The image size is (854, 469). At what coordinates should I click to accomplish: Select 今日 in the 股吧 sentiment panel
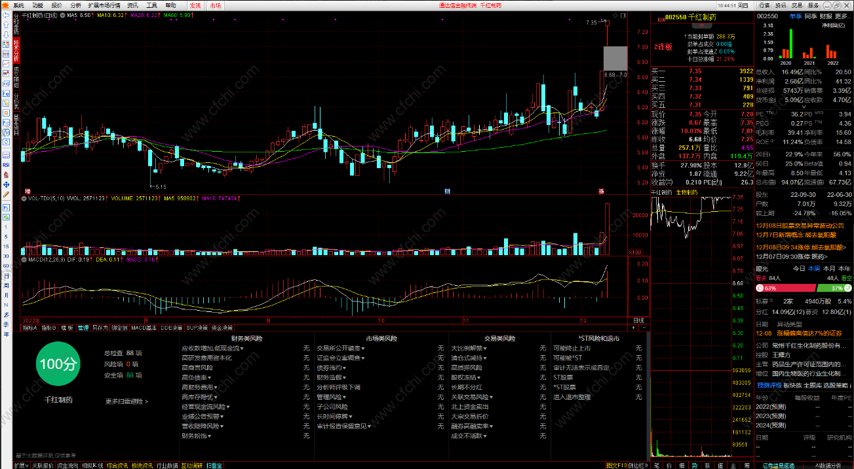coord(799,268)
